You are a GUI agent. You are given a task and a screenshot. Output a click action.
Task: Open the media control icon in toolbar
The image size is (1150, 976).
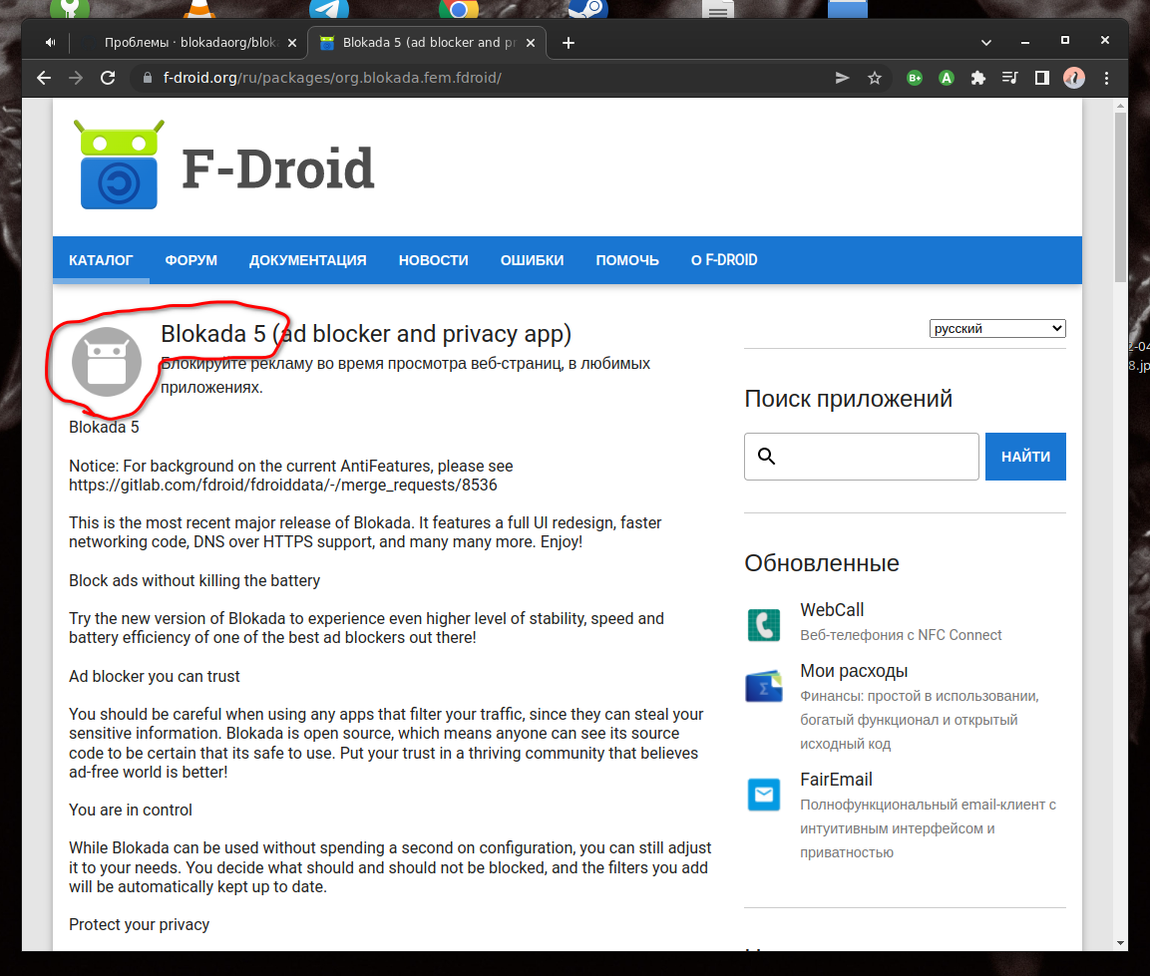click(1010, 78)
